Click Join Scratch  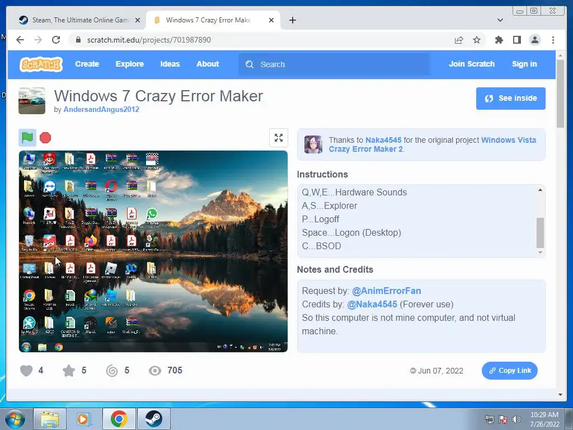(x=471, y=64)
